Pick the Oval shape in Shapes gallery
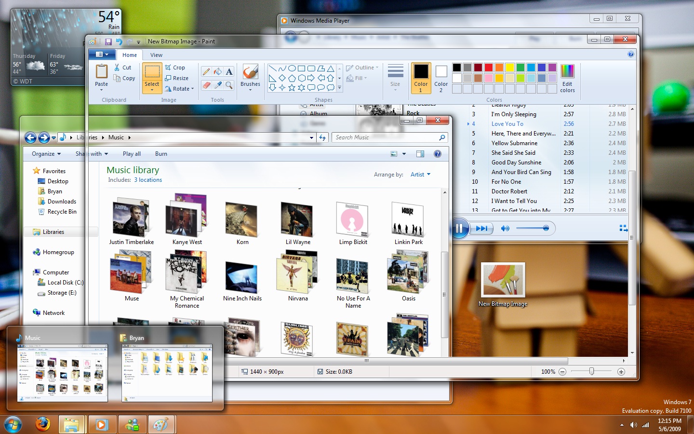 (x=292, y=68)
